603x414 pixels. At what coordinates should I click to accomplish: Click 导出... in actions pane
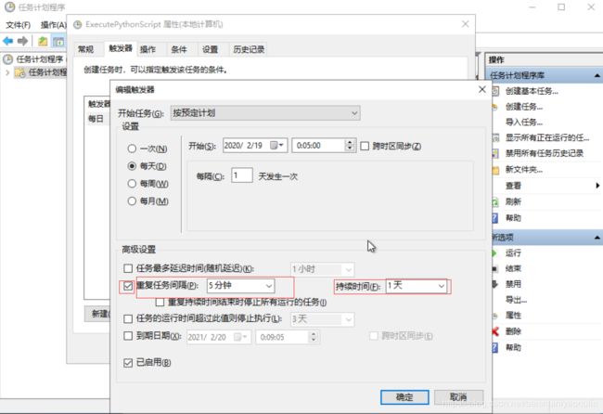point(516,300)
